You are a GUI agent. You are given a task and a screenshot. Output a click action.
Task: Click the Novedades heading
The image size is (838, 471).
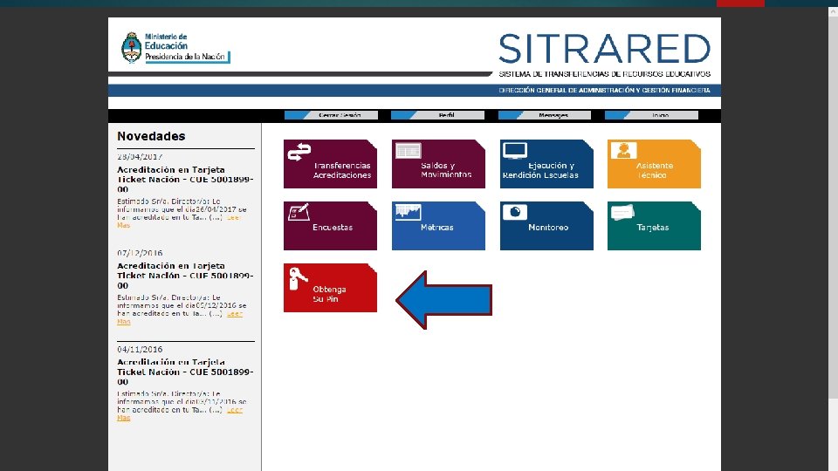point(151,136)
